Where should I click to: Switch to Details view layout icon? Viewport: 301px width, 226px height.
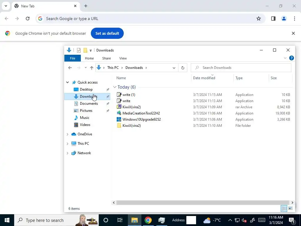pyautogui.click(x=284, y=209)
